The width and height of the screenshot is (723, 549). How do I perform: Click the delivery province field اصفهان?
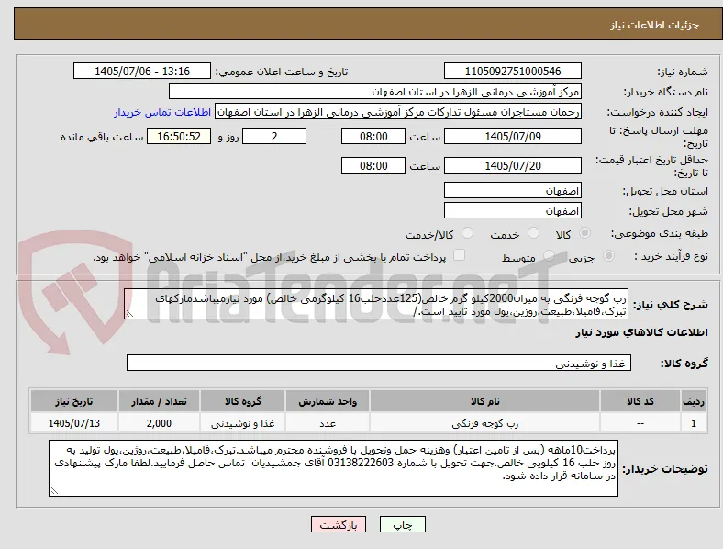pos(513,190)
